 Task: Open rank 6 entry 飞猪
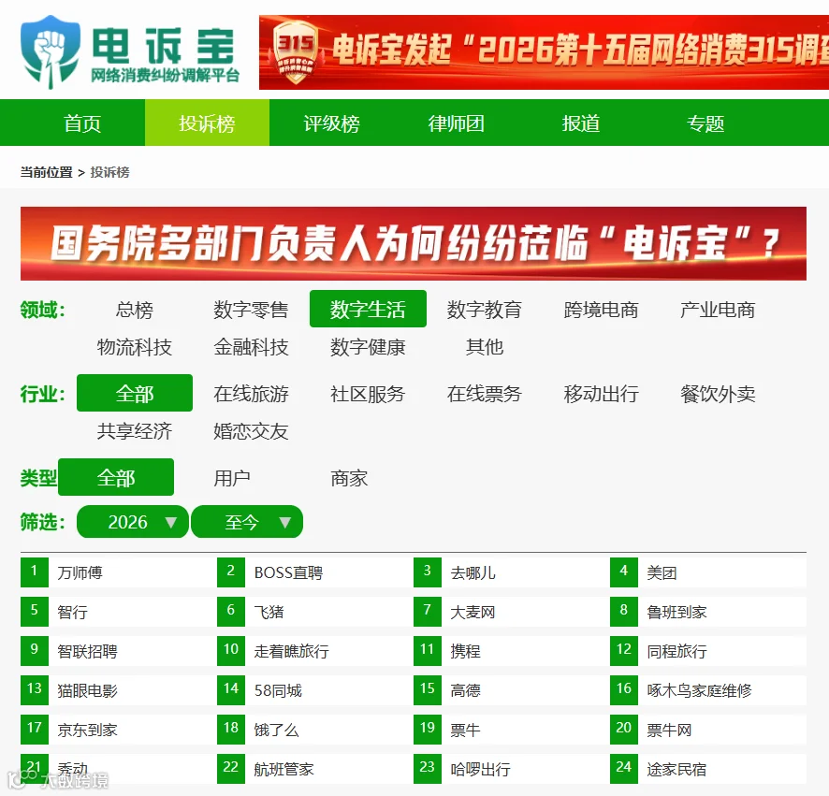coord(269,612)
